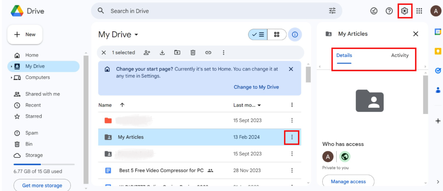Switch to the Details tab

tap(344, 55)
